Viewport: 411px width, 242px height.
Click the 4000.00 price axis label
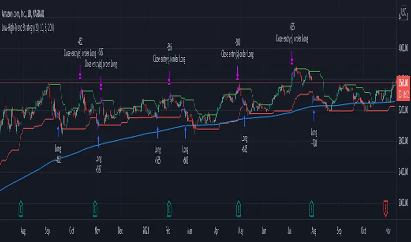point(403,48)
